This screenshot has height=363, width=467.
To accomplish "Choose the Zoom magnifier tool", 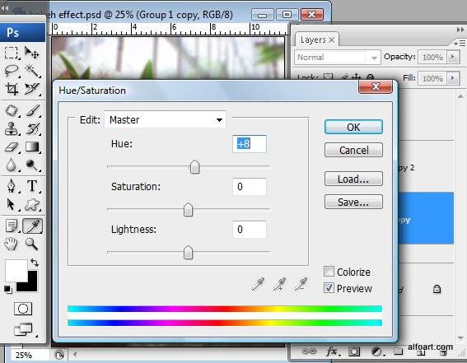I will click(x=32, y=244).
